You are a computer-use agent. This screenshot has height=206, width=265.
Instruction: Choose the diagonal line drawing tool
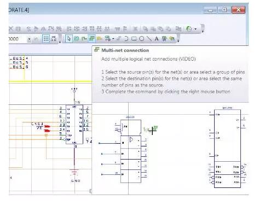[x=149, y=39]
